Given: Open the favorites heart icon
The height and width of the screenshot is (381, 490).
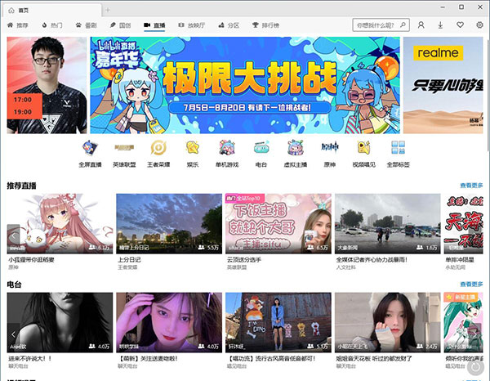Looking at the screenshot, I should pos(461,25).
